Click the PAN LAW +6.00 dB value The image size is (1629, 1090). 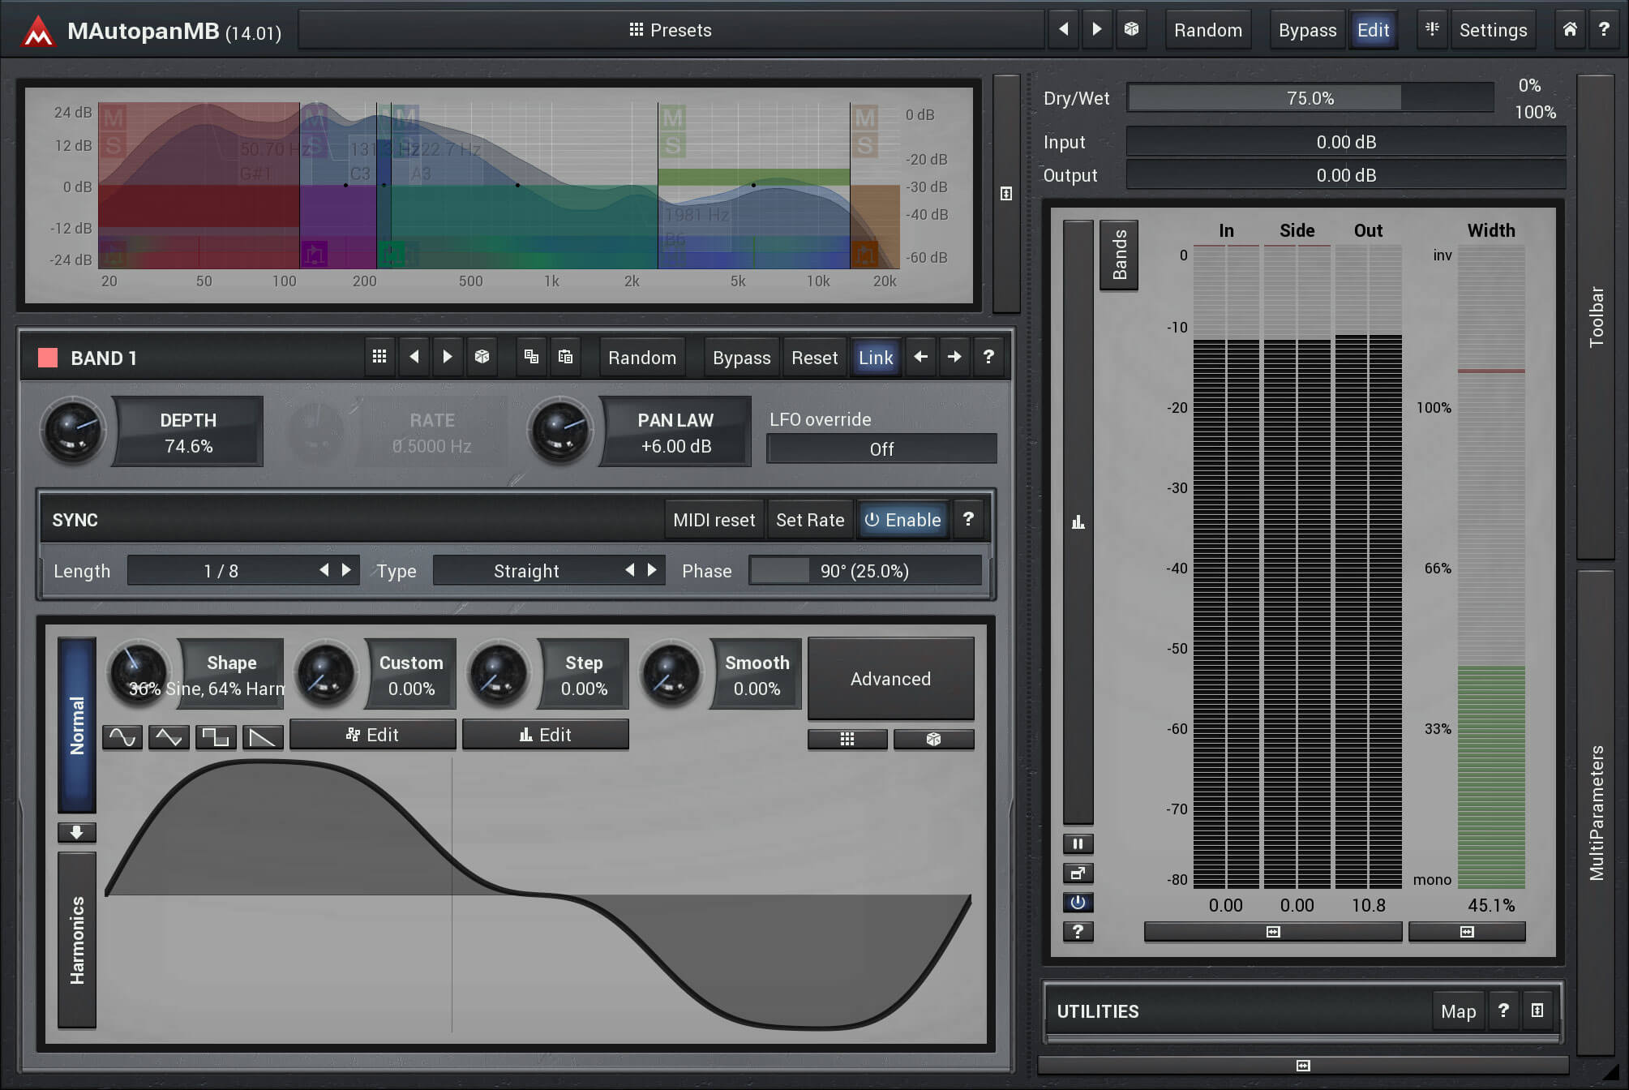point(675,446)
